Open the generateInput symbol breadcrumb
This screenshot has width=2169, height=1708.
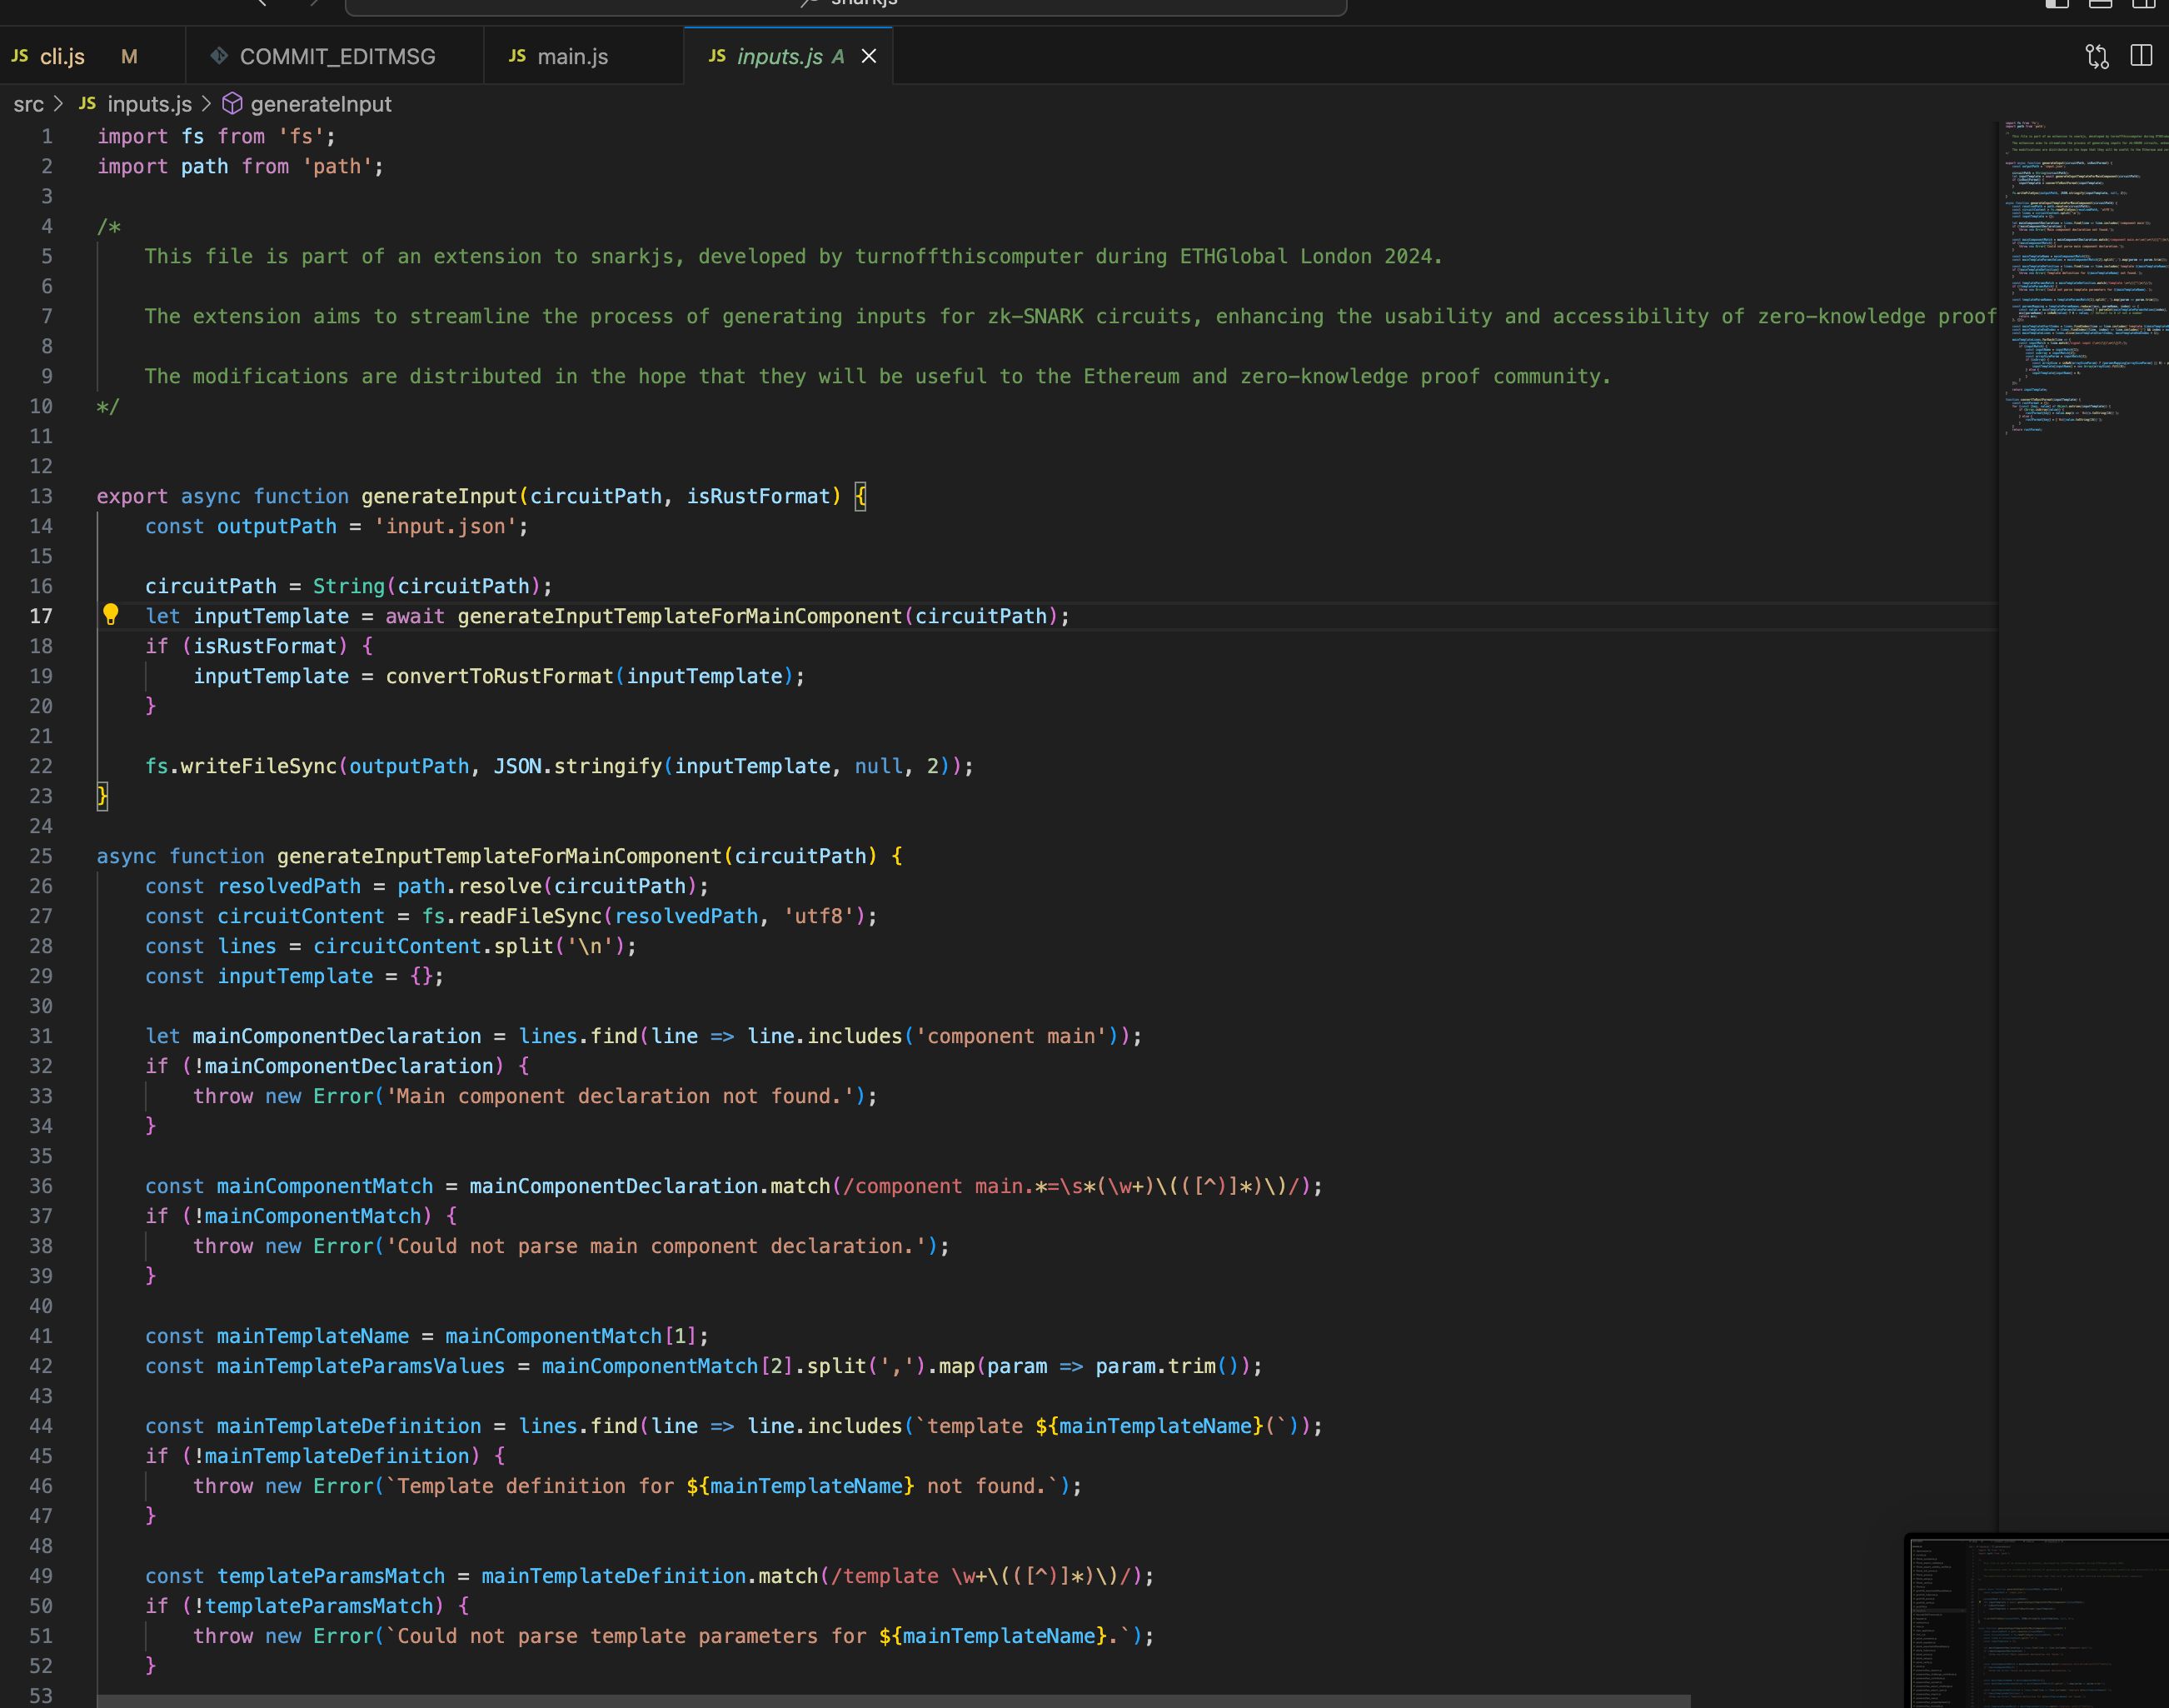[321, 104]
